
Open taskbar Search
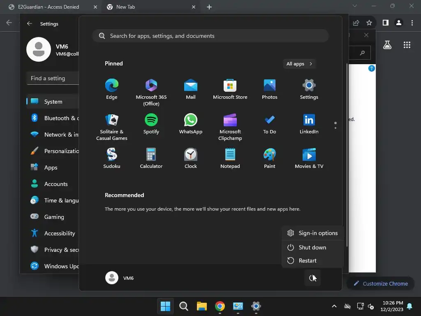(x=184, y=306)
